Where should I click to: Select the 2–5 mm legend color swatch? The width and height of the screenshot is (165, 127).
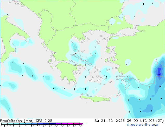[x=22, y=124]
